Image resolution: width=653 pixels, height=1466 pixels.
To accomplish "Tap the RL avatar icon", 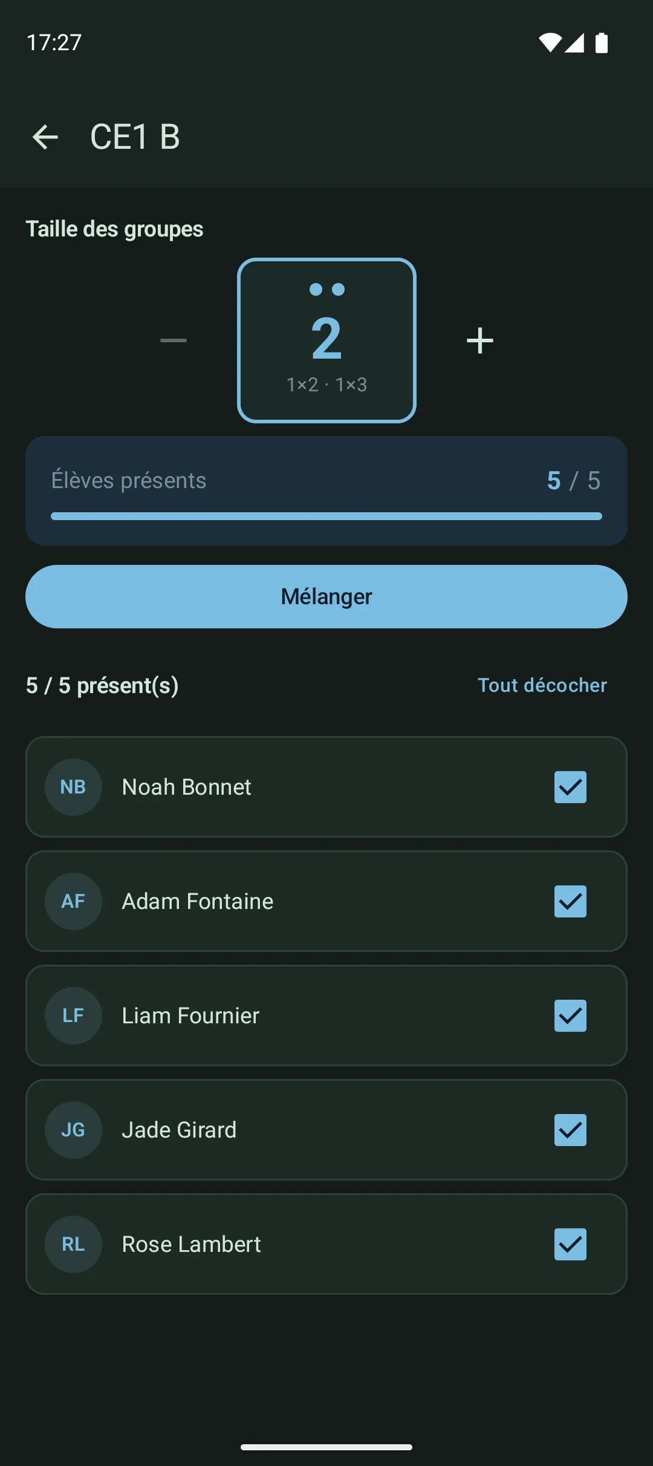I will point(73,1244).
